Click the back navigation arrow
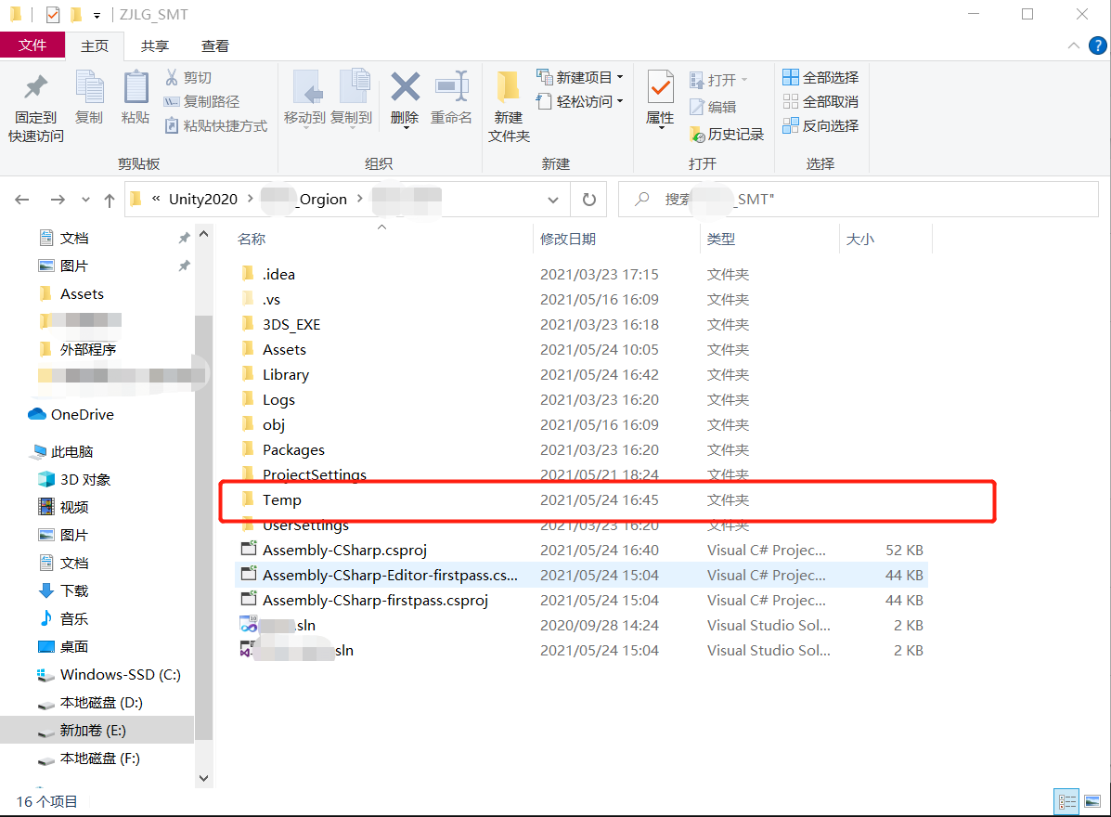The image size is (1111, 817). [x=22, y=199]
